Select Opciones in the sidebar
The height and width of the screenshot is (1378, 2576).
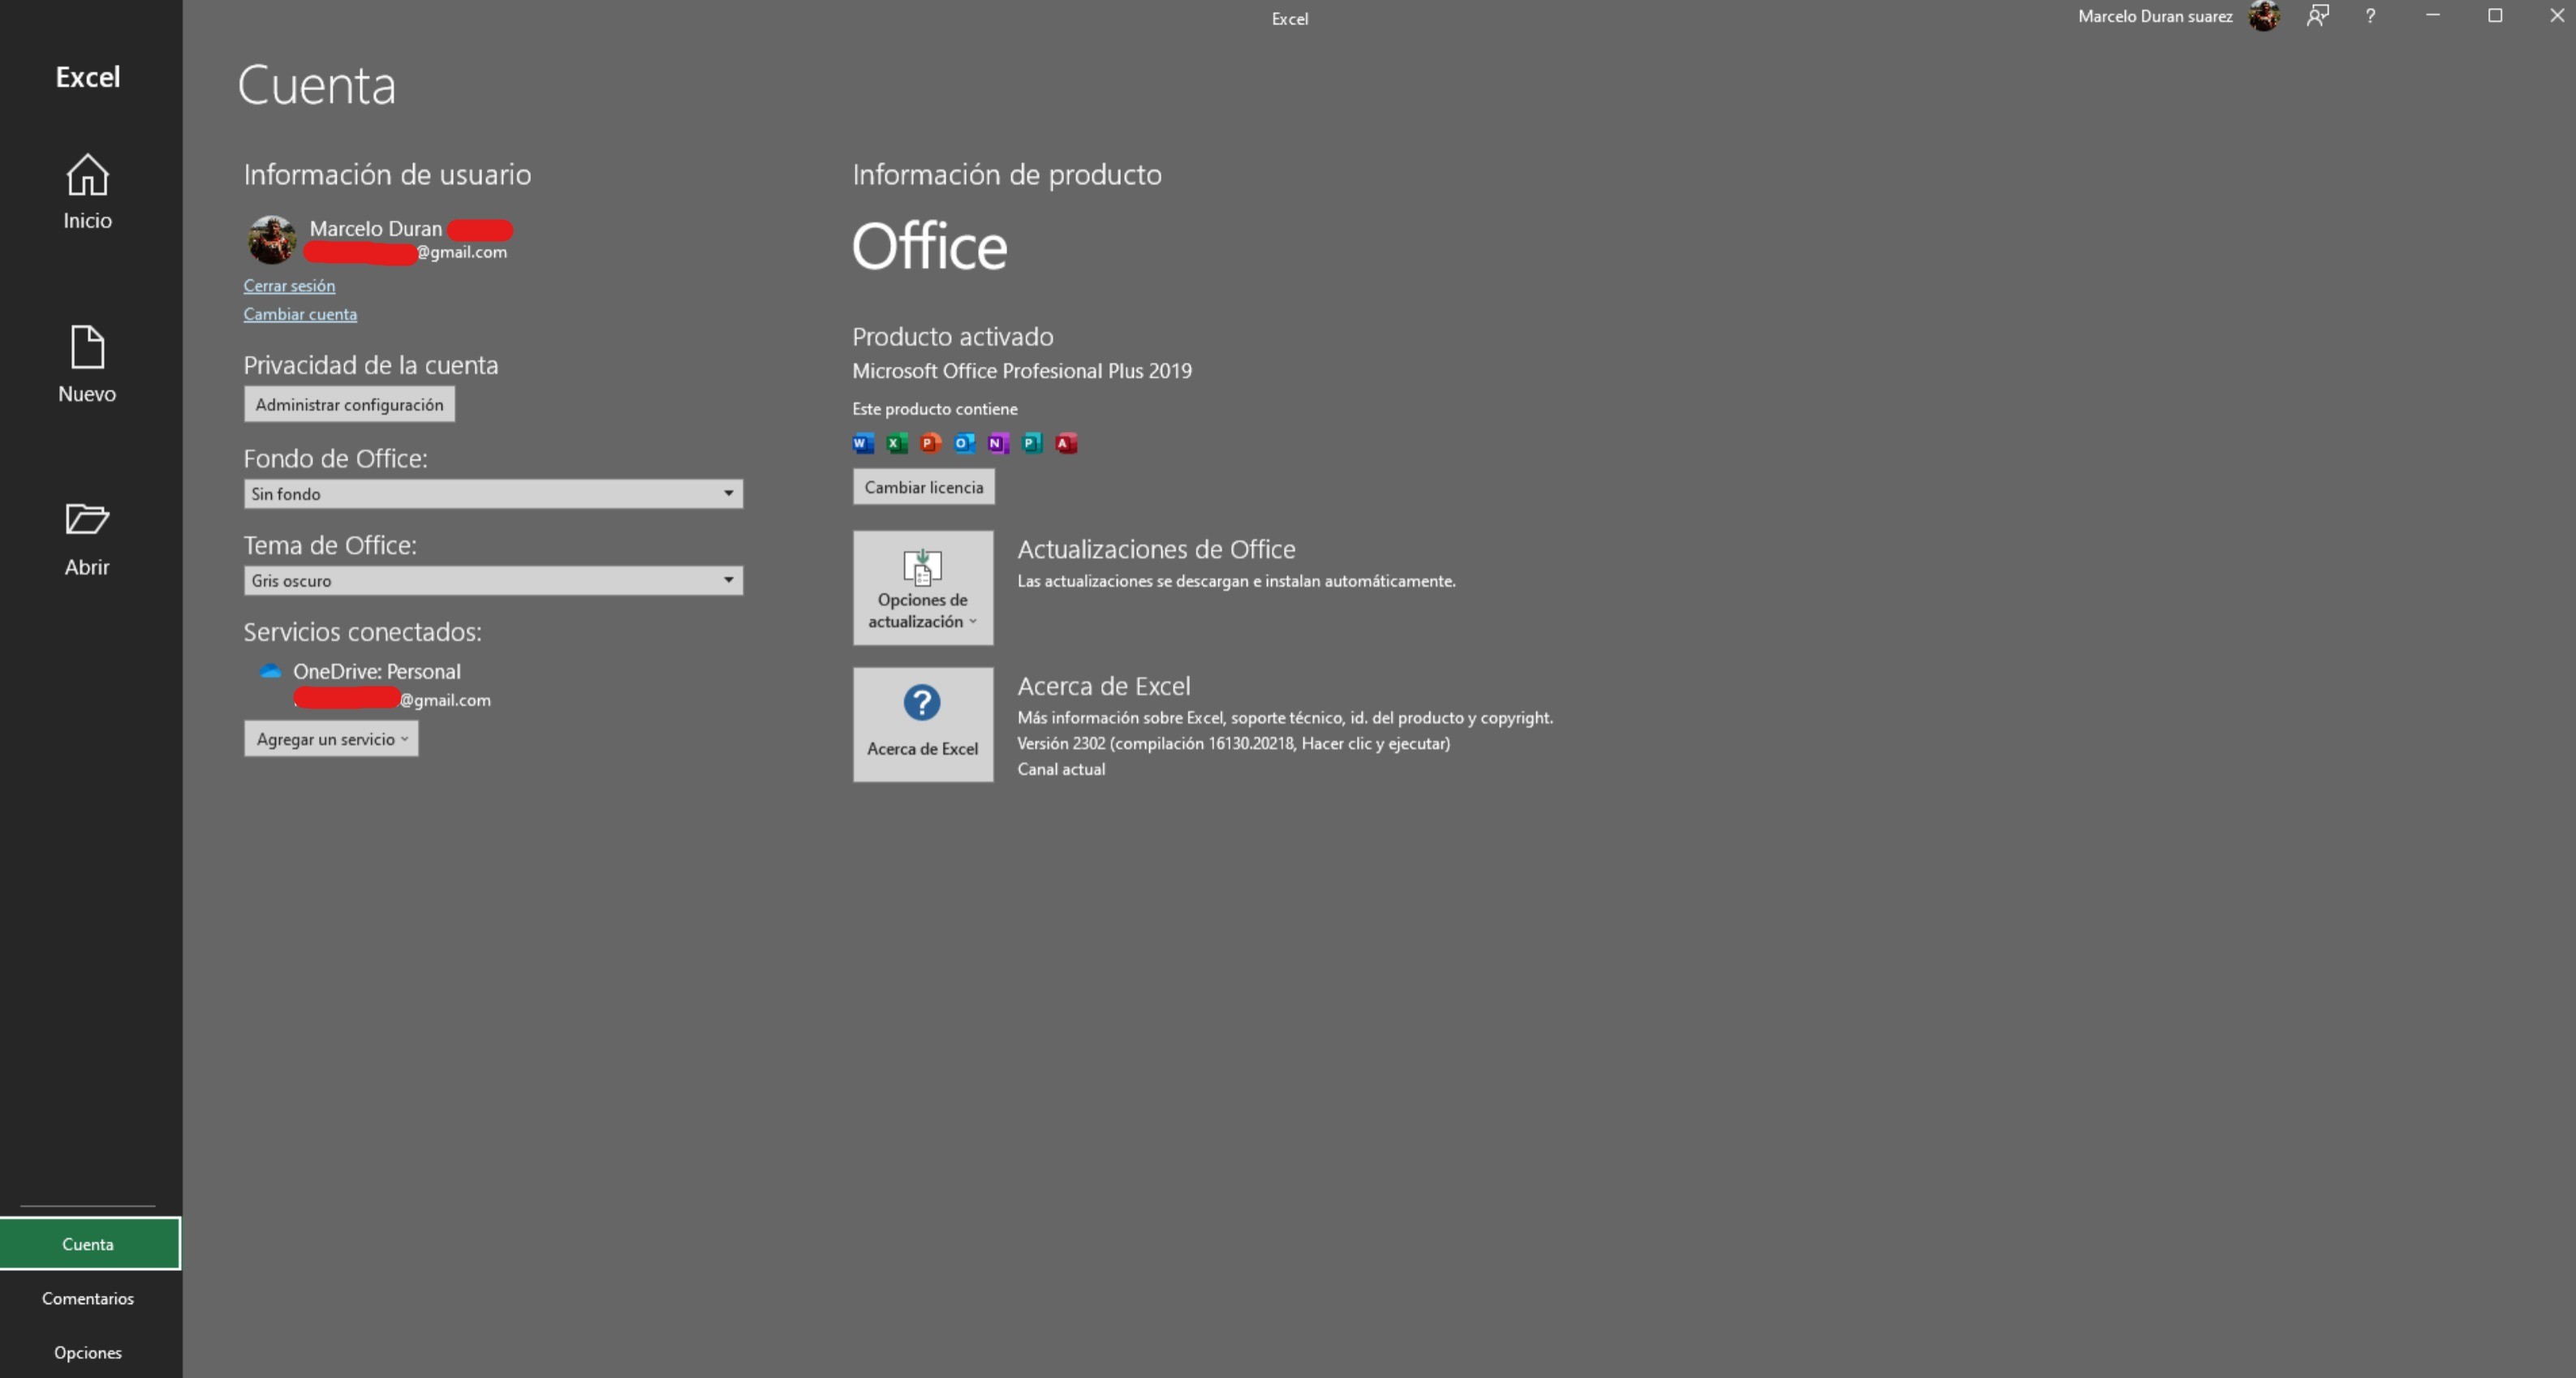click(88, 1352)
